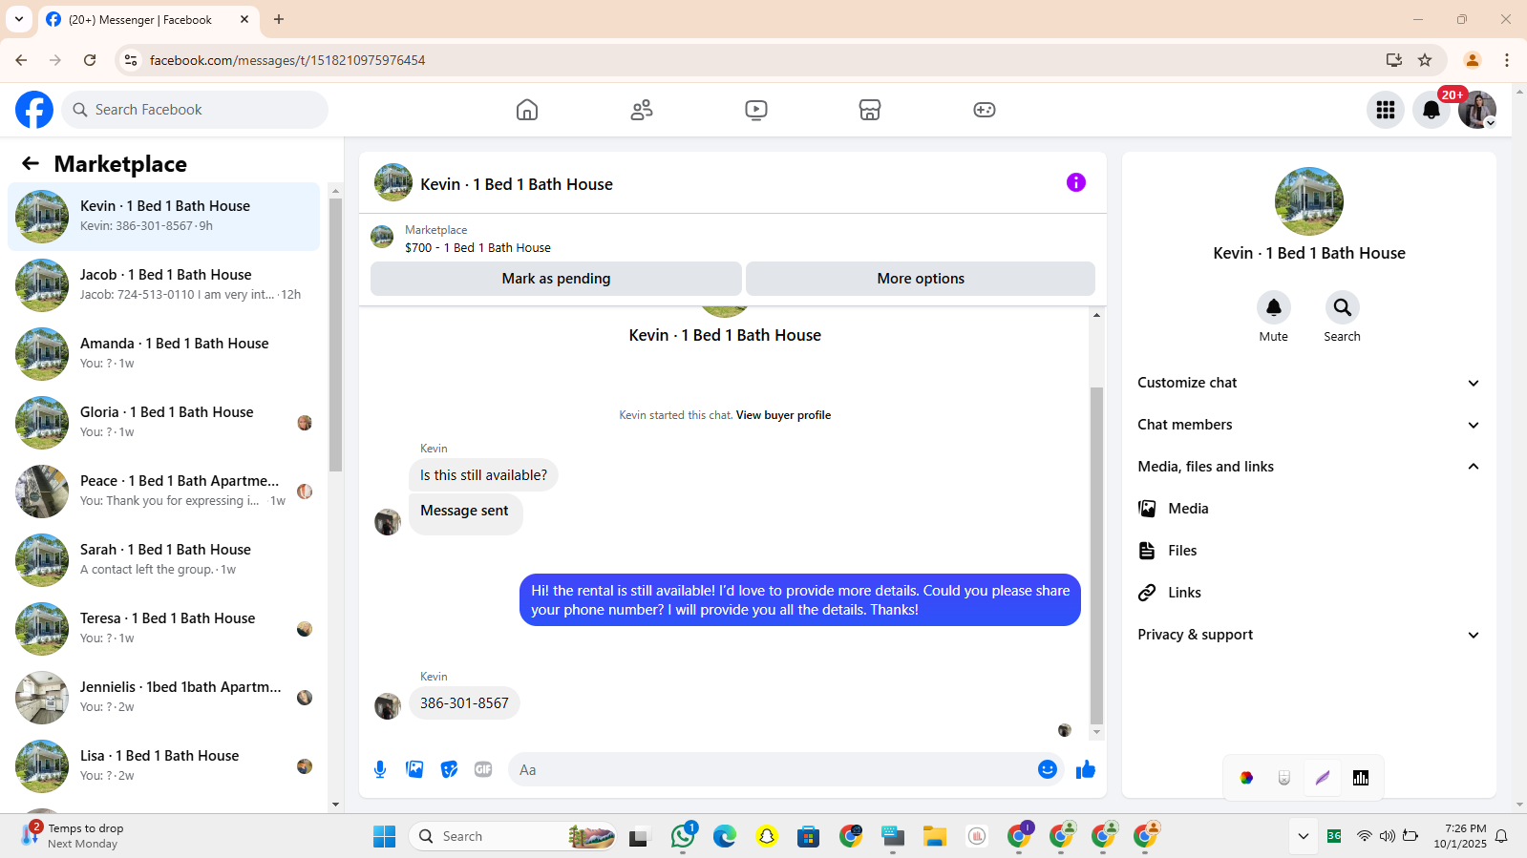Bookmark this page with the star icon
The height and width of the screenshot is (858, 1527).
click(x=1425, y=60)
